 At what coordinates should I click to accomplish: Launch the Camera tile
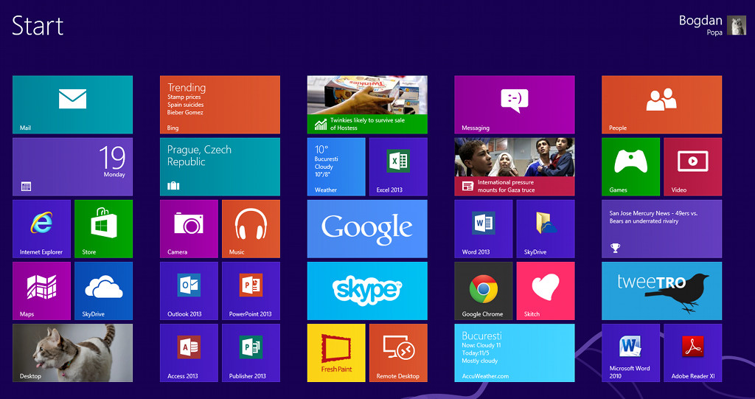click(189, 229)
